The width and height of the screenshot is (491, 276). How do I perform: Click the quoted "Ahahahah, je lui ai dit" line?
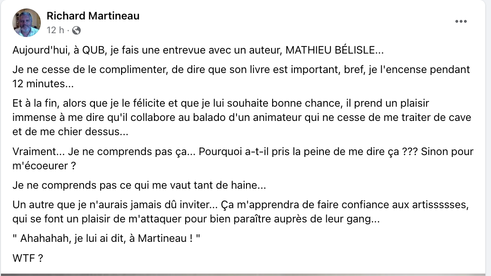pyautogui.click(x=106, y=238)
